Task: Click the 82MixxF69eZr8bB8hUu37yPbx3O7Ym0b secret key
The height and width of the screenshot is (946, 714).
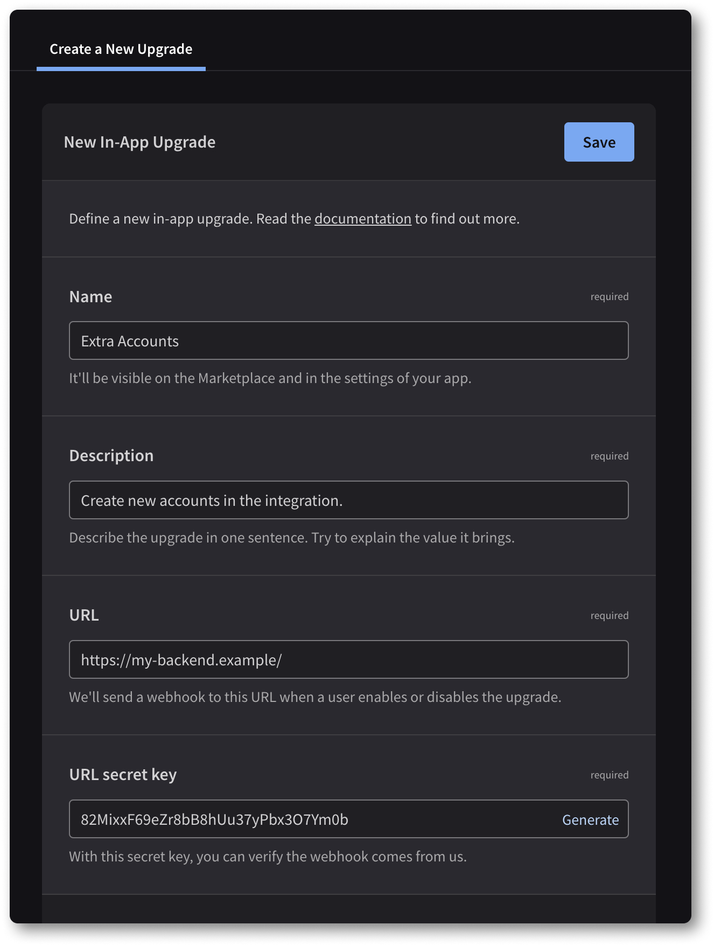Action: [x=214, y=818]
